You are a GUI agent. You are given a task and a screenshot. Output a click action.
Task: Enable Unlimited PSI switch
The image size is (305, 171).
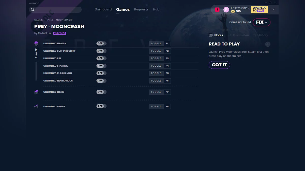click(101, 58)
